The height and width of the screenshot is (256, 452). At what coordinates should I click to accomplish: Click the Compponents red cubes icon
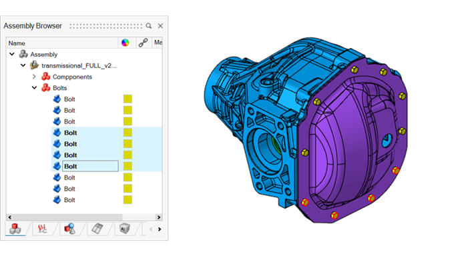pos(46,77)
